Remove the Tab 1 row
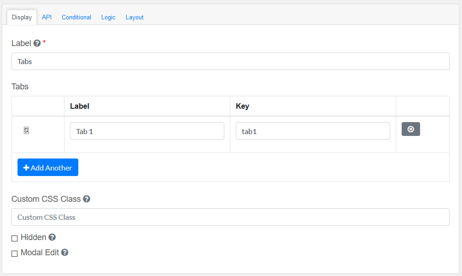Image resolution: width=462 pixels, height=276 pixels. 410,129
